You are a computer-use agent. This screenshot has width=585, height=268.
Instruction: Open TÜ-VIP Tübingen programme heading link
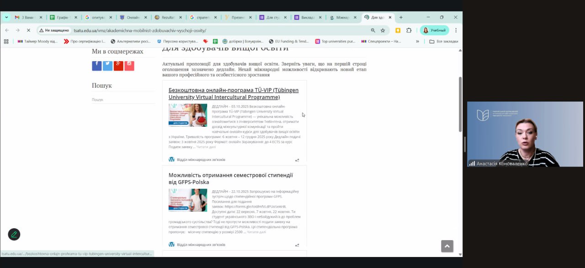[x=234, y=94]
